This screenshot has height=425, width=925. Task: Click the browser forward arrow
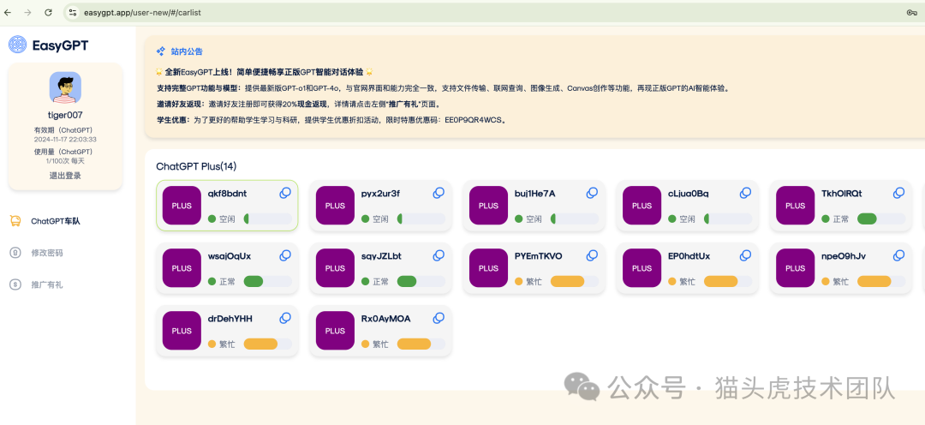pos(27,12)
